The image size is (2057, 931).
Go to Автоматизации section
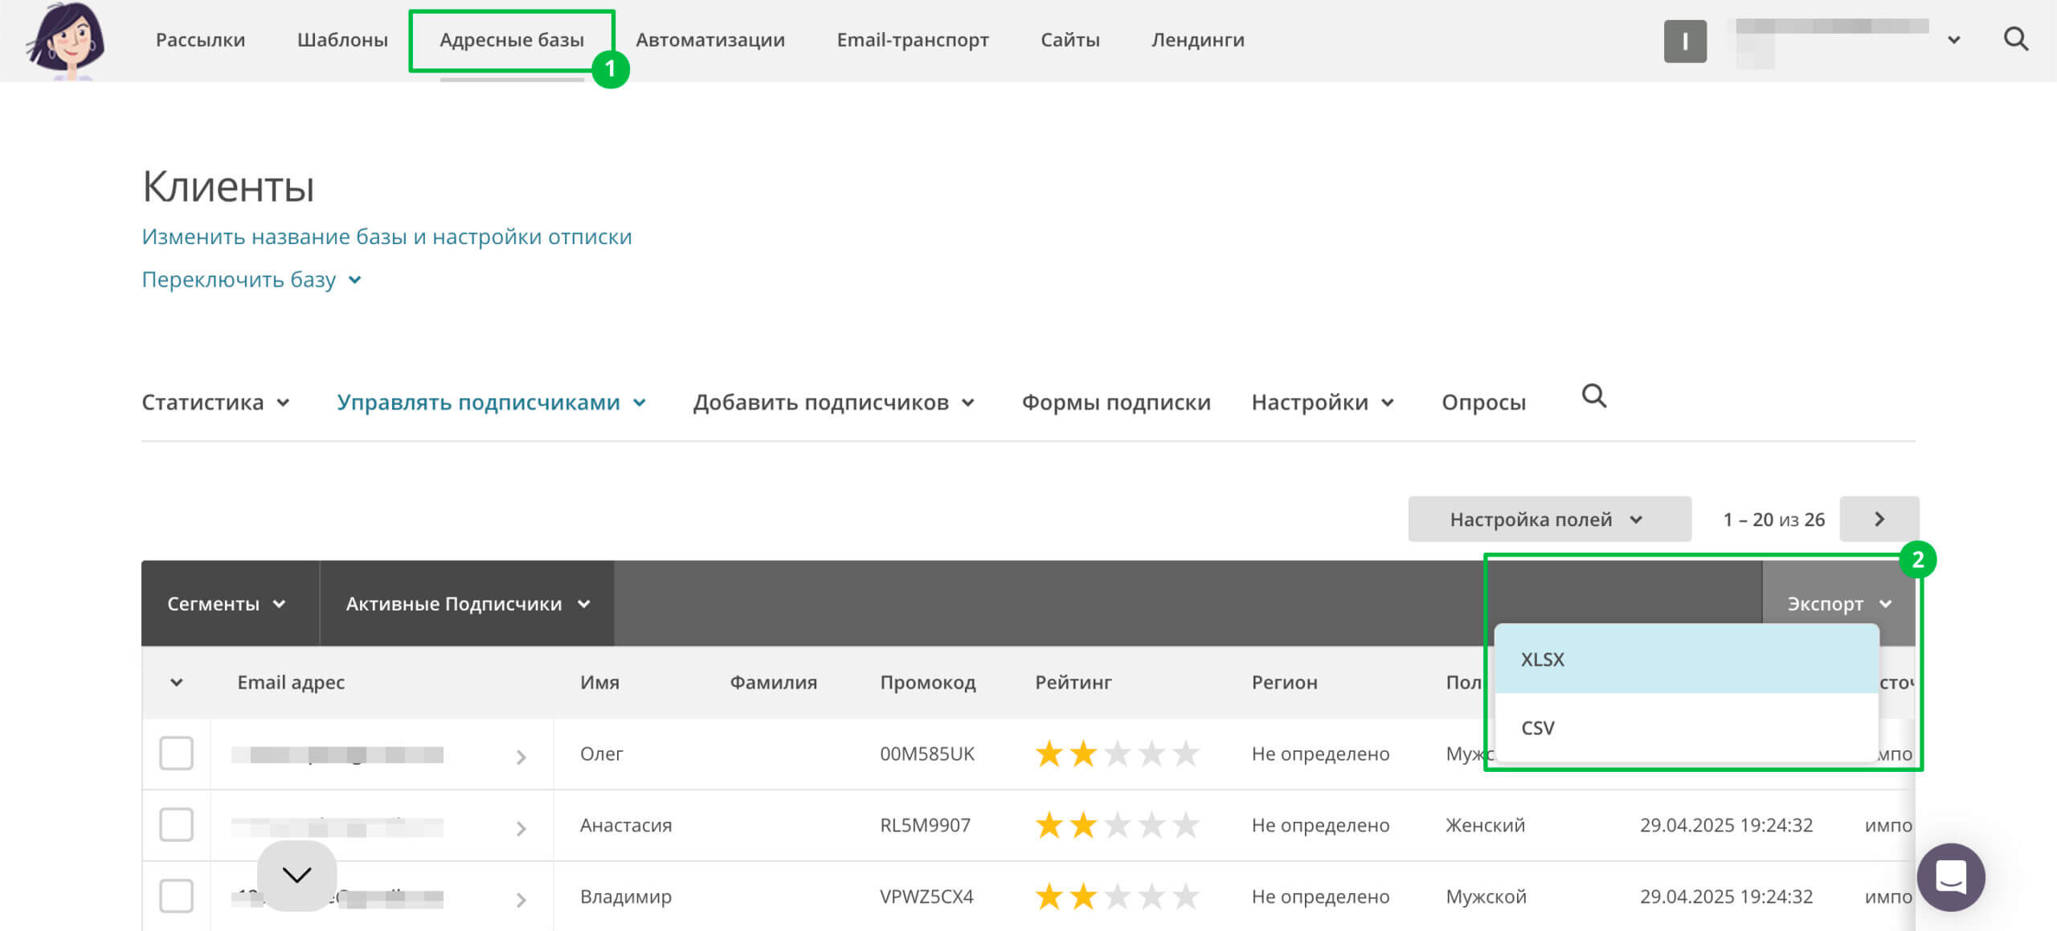[710, 39]
